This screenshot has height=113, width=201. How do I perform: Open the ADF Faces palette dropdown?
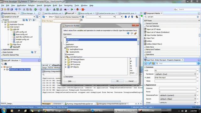click(199, 20)
